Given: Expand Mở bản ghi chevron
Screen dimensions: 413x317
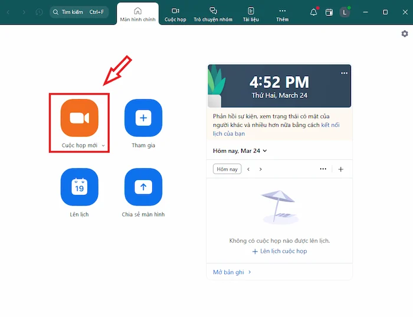Looking at the screenshot, I should [250, 272].
